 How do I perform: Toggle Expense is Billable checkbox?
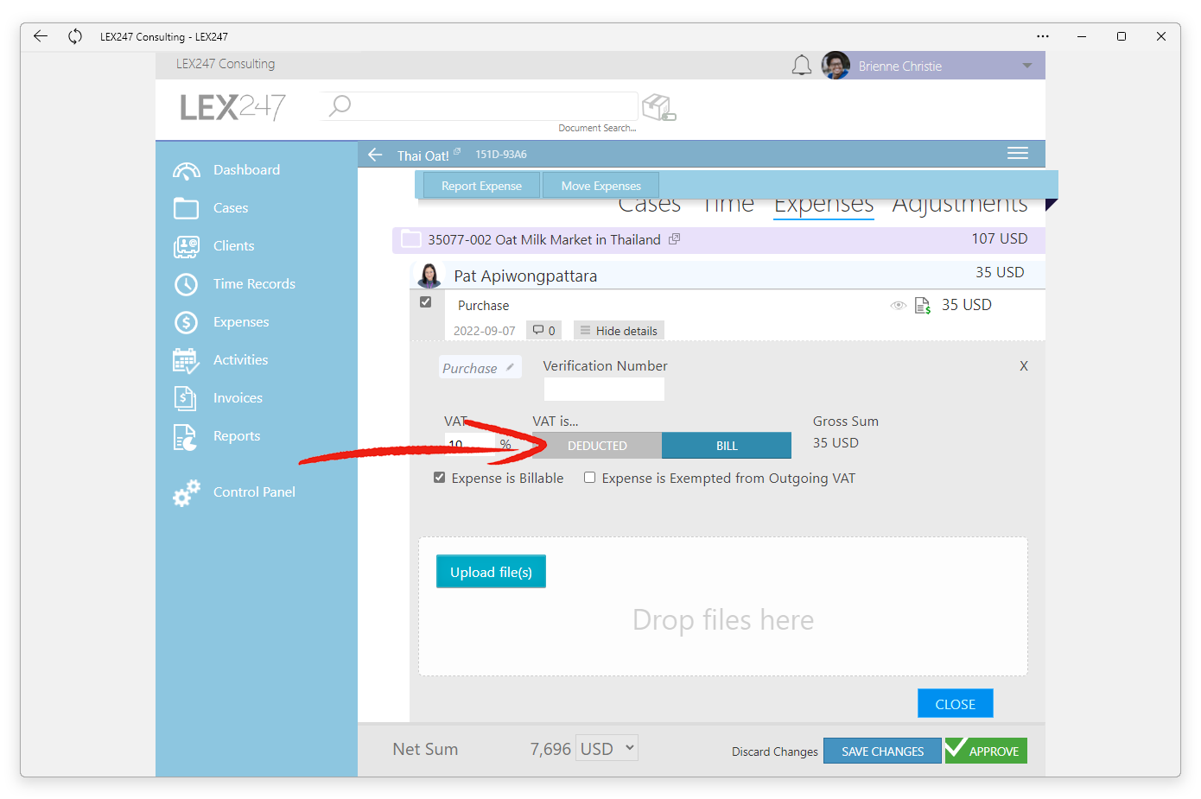click(x=440, y=478)
